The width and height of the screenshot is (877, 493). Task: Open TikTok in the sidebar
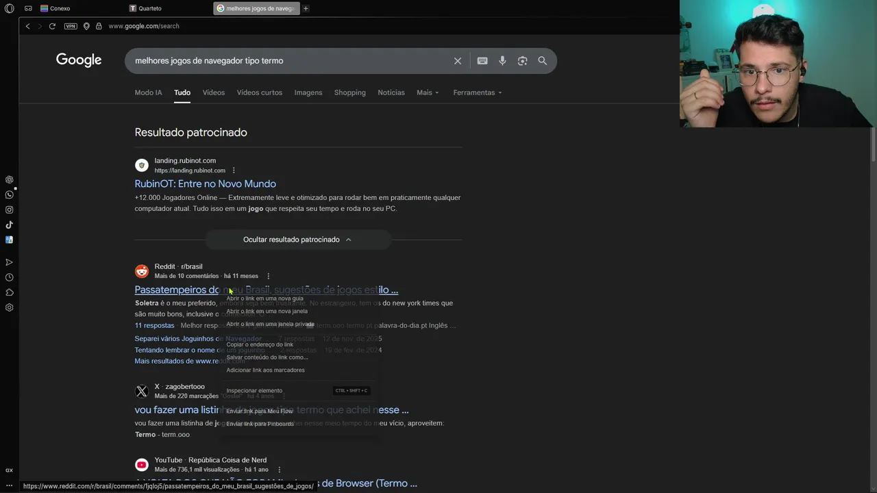point(9,225)
